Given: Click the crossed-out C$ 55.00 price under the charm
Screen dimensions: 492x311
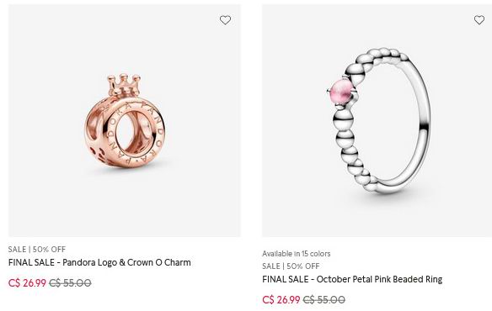Looking at the screenshot, I should (70, 282).
